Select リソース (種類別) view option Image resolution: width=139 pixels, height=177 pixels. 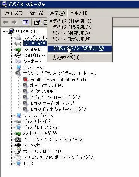pos(71,33)
